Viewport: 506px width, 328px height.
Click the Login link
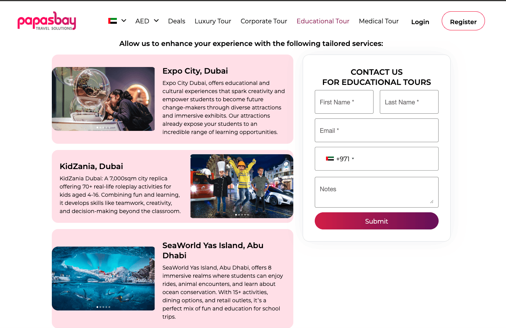click(420, 22)
